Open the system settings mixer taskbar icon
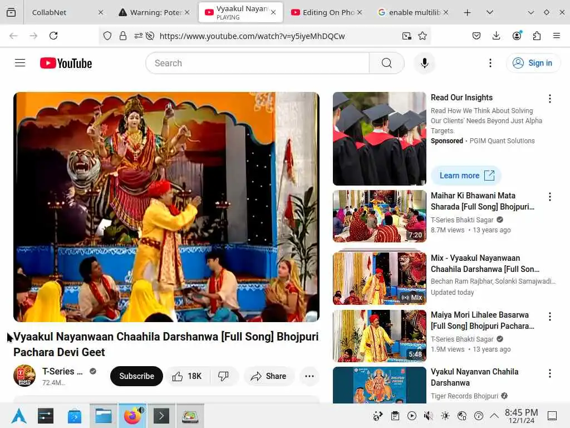This screenshot has height=428, width=570. click(x=46, y=416)
